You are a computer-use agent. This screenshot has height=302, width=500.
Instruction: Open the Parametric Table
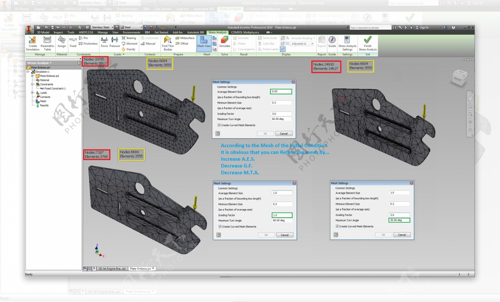point(47,43)
